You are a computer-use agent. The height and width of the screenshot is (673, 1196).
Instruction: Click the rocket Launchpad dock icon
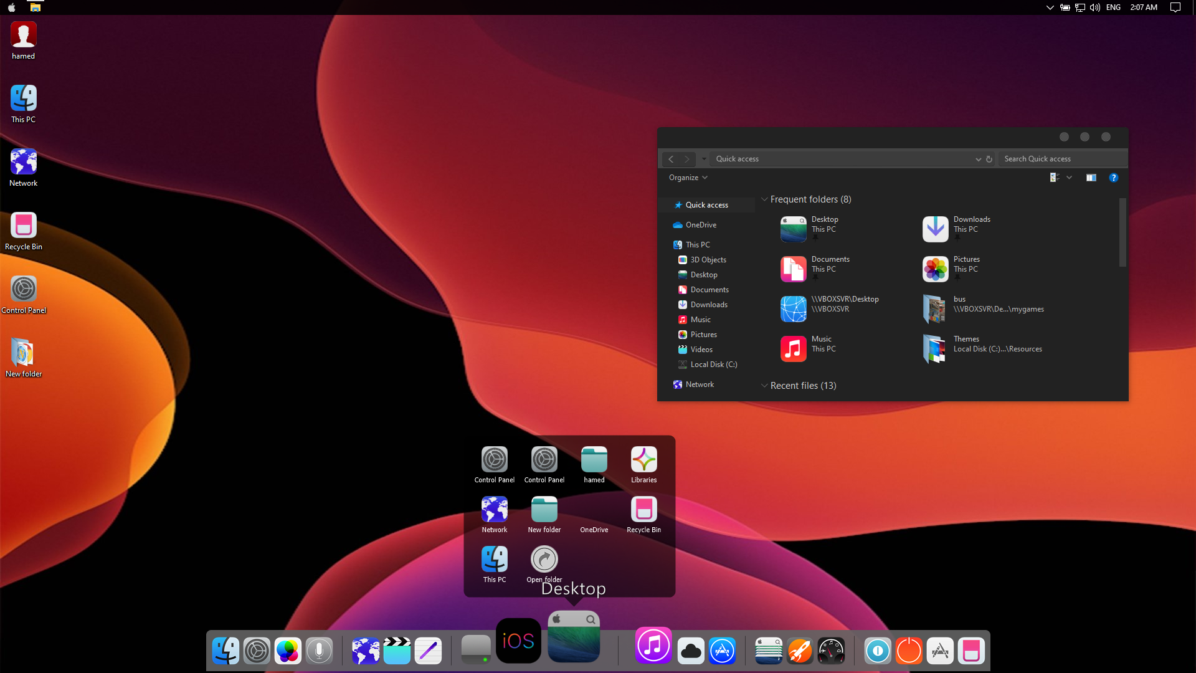pos(800,651)
